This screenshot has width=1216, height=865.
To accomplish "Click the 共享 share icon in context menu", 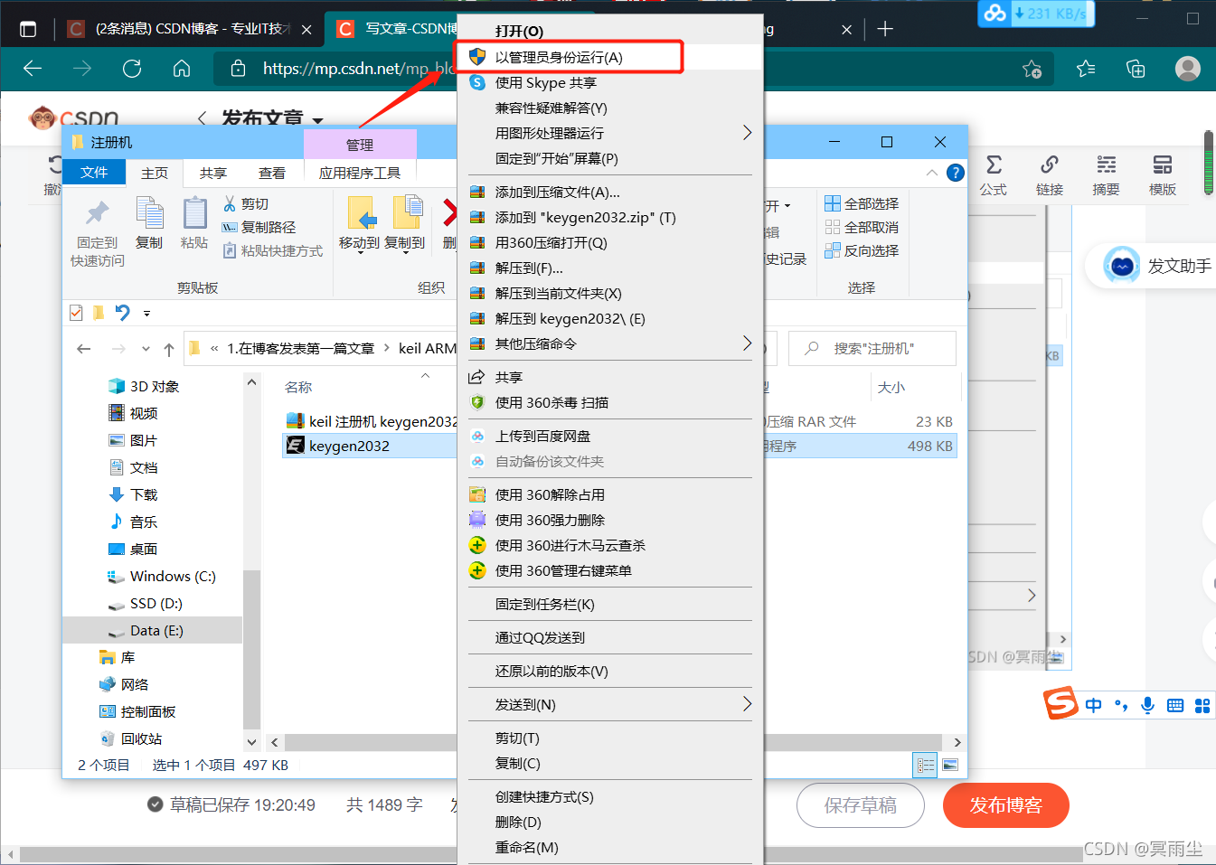I will point(476,377).
